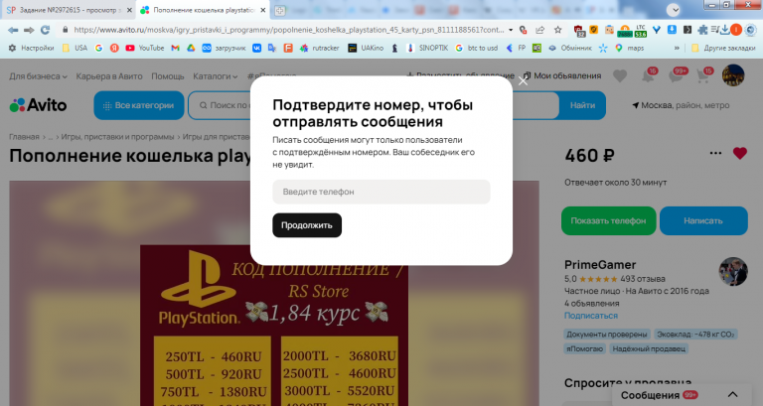Screen dimensions: 763x406
Task: Click the Найти search button
Action: [x=582, y=105]
